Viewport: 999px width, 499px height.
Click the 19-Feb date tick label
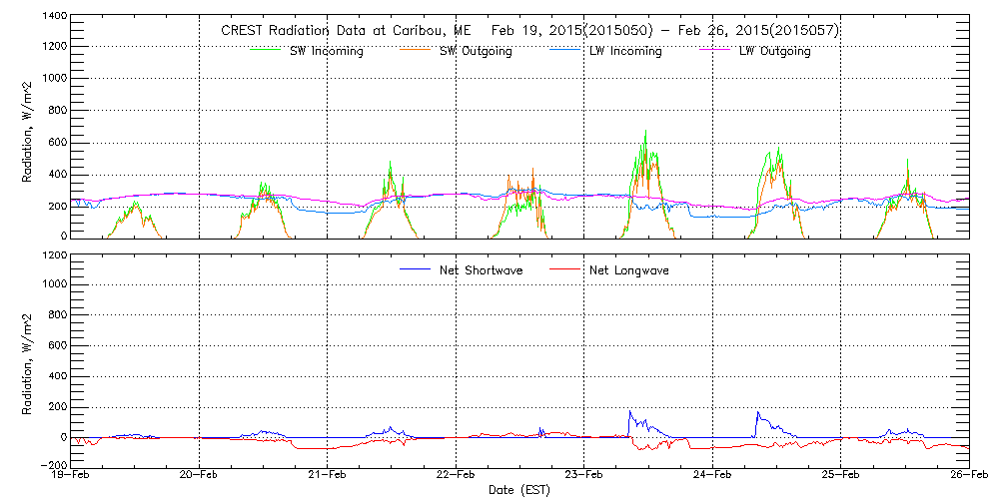[72, 476]
